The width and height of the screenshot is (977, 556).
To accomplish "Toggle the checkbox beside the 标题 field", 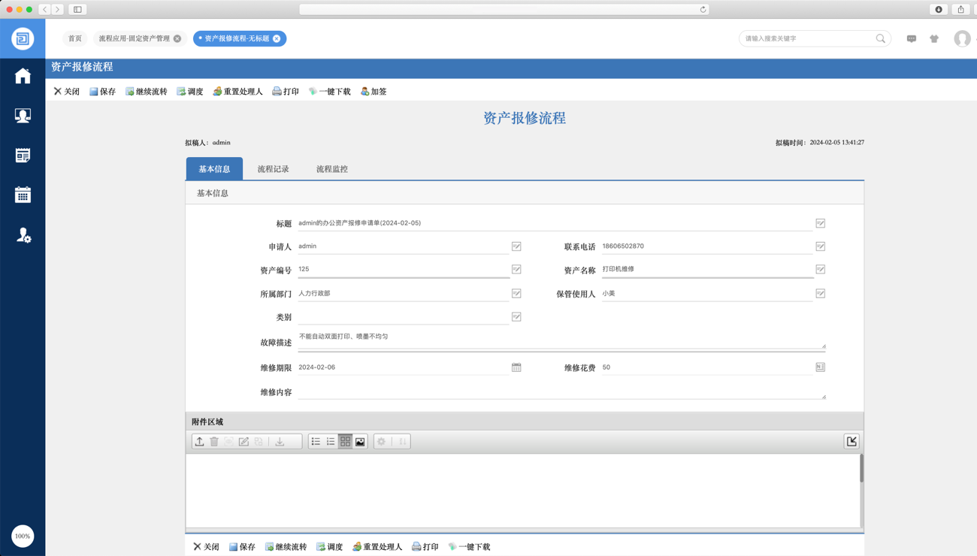I will (820, 223).
